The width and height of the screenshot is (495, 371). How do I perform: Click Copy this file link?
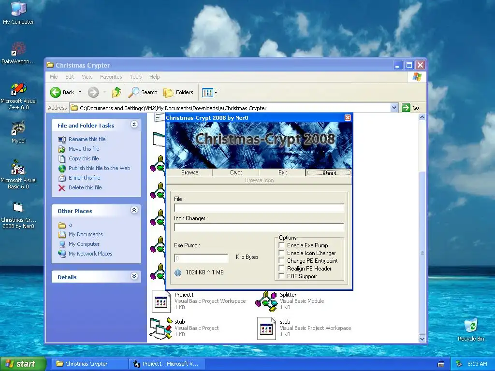tap(84, 158)
